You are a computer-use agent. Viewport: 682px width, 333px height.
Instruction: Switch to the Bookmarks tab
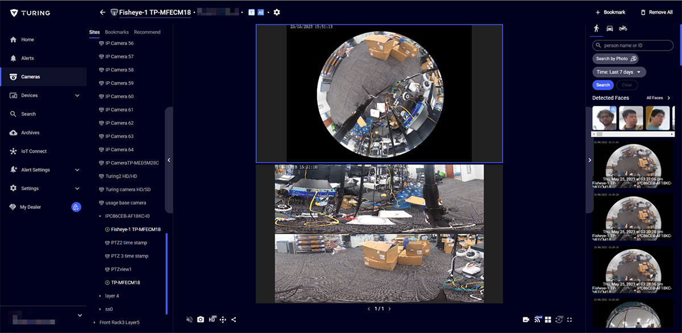[x=117, y=32]
